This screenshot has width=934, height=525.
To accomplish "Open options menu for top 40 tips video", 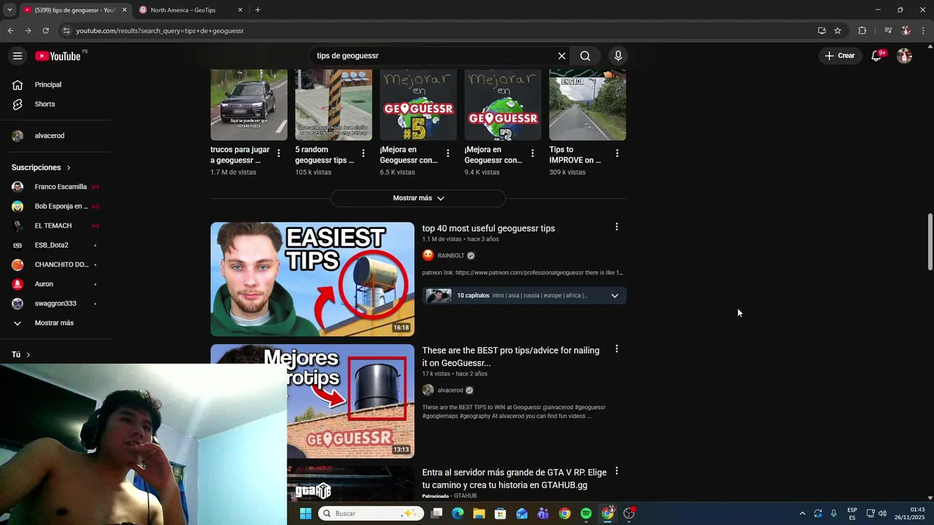I will click(617, 227).
